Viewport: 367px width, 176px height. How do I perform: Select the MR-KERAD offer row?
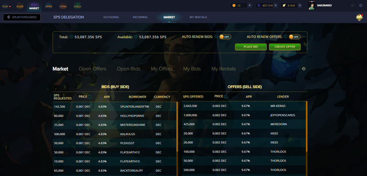(x=244, y=106)
